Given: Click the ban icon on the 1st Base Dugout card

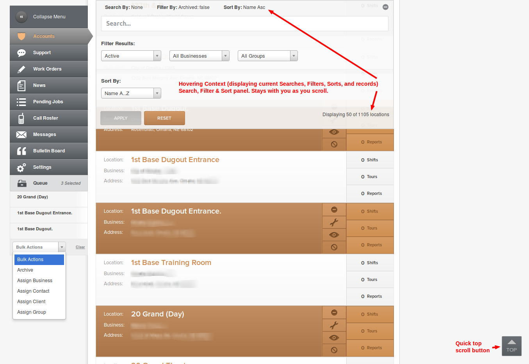Looking at the screenshot, I should (x=334, y=144).
